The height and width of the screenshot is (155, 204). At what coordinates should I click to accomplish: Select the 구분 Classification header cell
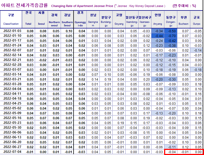point(11,19)
